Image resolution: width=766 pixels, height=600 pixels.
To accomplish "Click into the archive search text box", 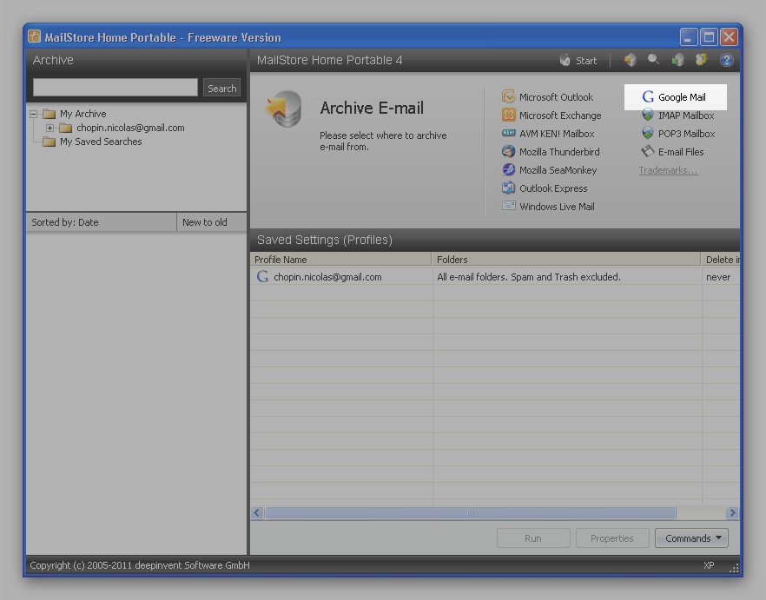I will (116, 88).
